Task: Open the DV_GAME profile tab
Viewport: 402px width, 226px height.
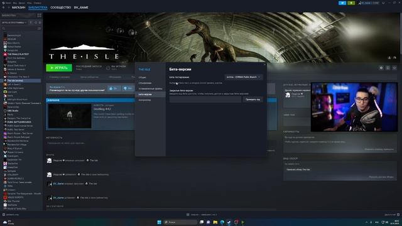Action: pos(81,8)
